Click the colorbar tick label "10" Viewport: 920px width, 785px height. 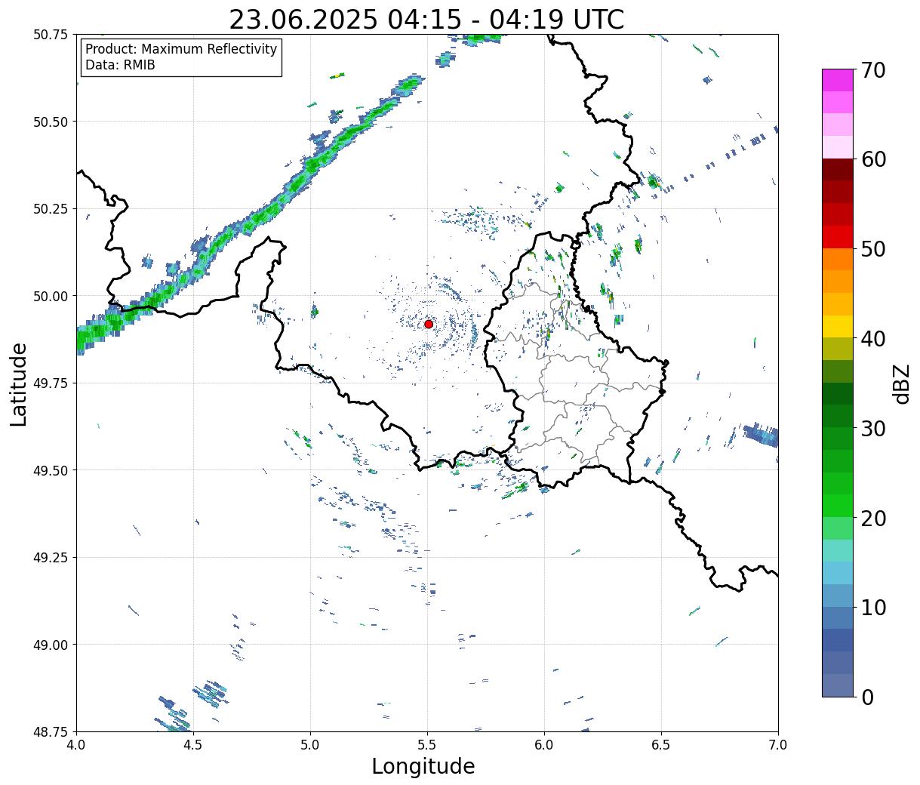pos(873,607)
